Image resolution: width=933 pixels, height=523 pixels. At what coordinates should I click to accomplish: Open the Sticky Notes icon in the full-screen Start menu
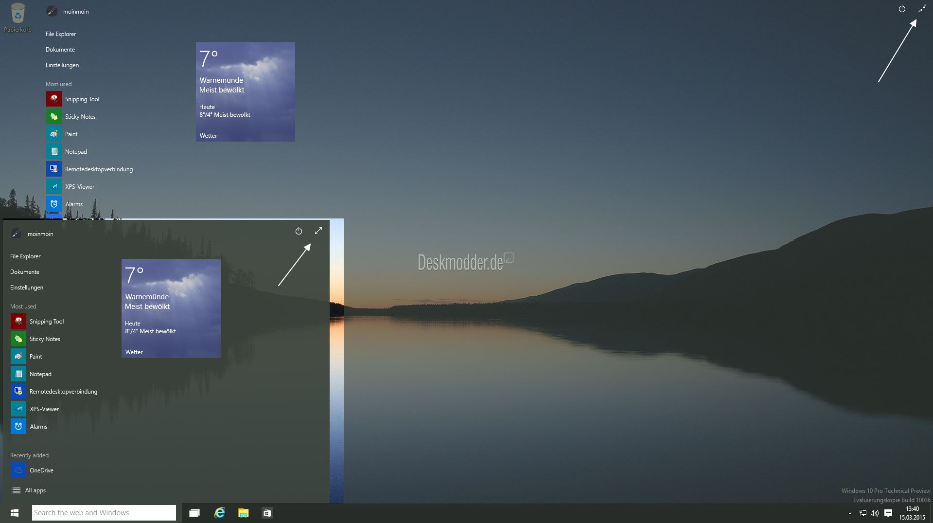54,116
